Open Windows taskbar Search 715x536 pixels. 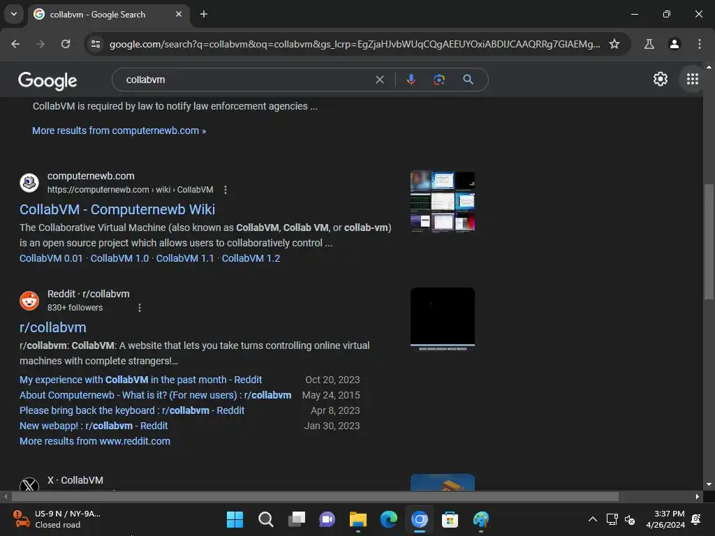click(x=266, y=519)
